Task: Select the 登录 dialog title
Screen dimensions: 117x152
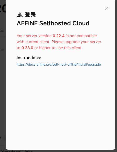Action: point(30,15)
